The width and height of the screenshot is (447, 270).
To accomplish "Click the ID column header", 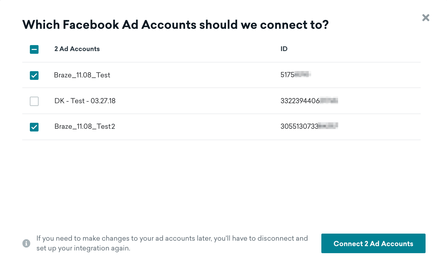I will point(284,49).
